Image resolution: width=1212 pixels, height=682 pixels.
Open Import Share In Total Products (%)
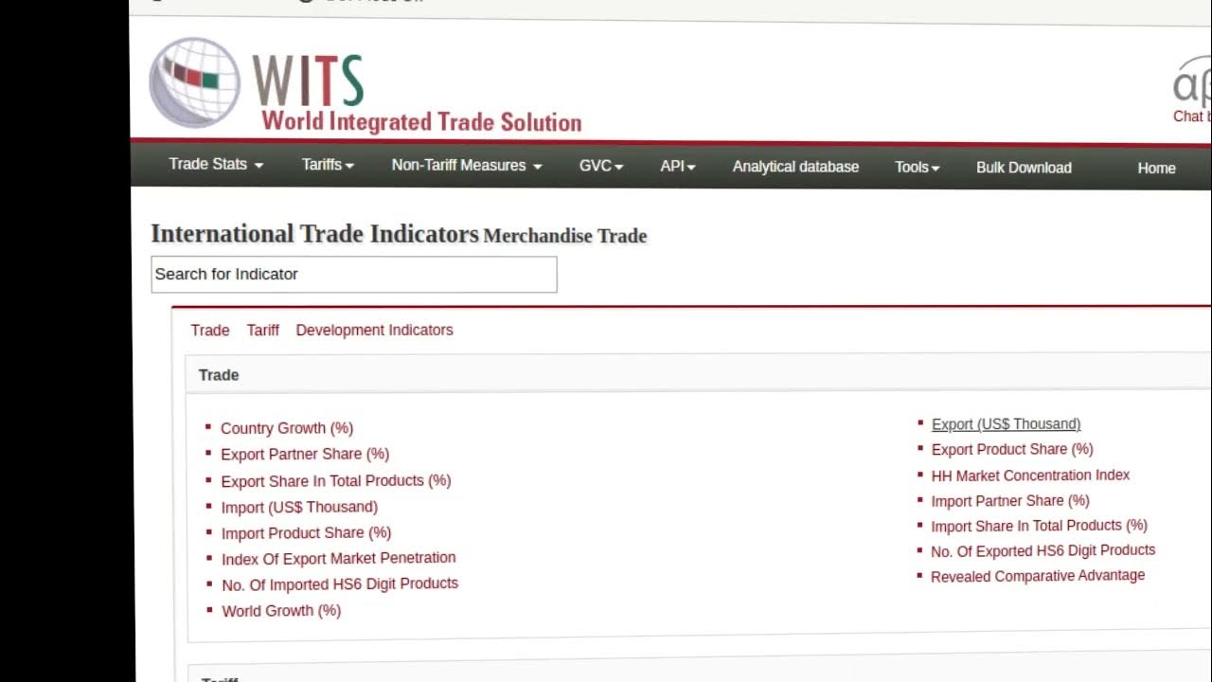1039,526
